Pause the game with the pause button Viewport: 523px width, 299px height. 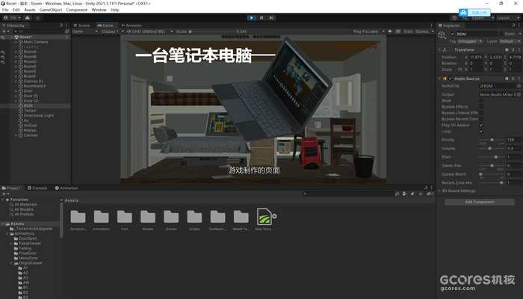(261, 18)
